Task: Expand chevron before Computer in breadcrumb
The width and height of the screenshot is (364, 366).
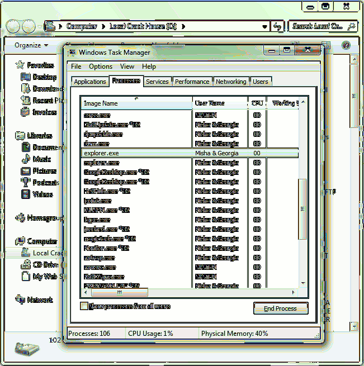Action: coord(60,27)
